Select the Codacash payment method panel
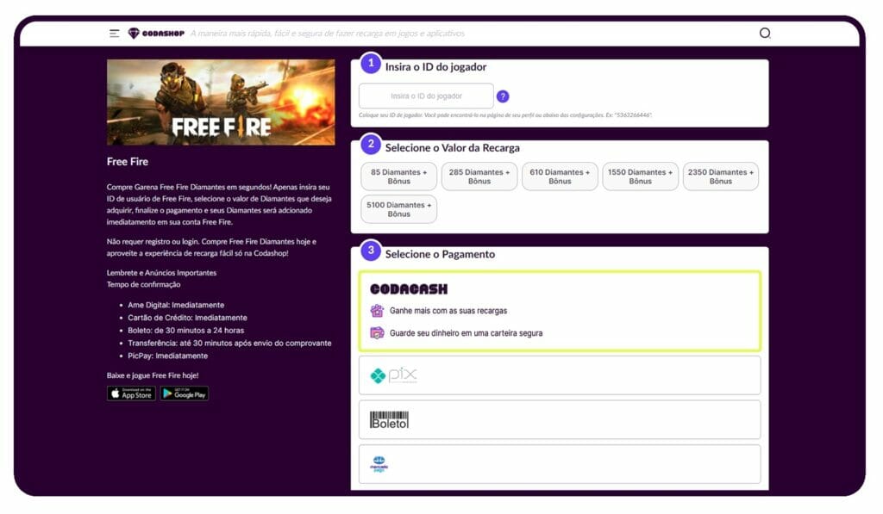 [x=560, y=311]
